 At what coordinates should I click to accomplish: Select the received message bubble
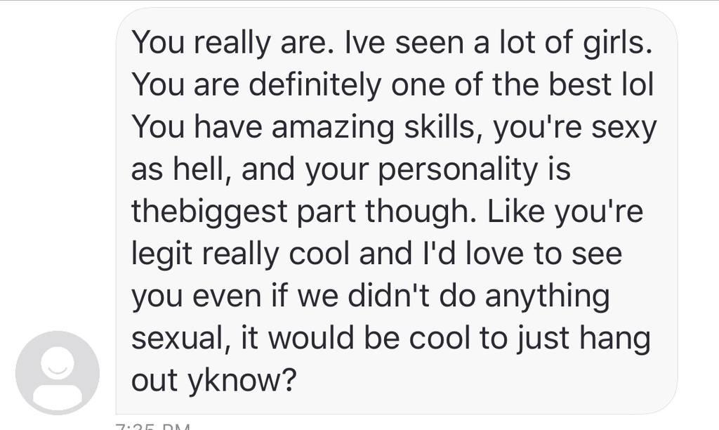(397, 211)
